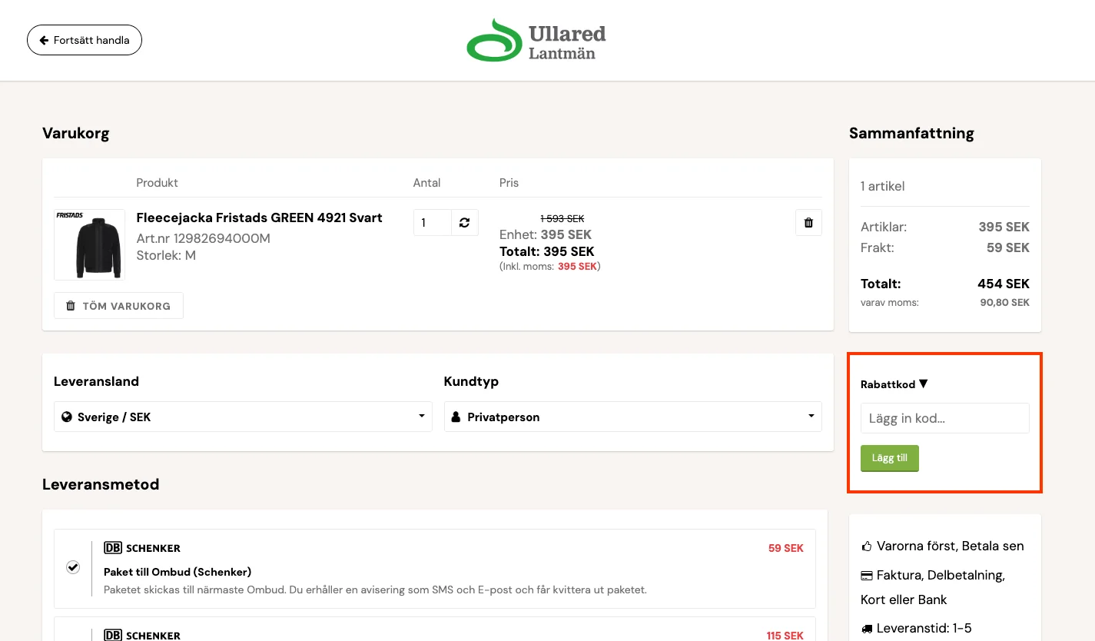1095x641 pixels.
Task: Empty the cart with Töm varukorg
Action: point(118,306)
